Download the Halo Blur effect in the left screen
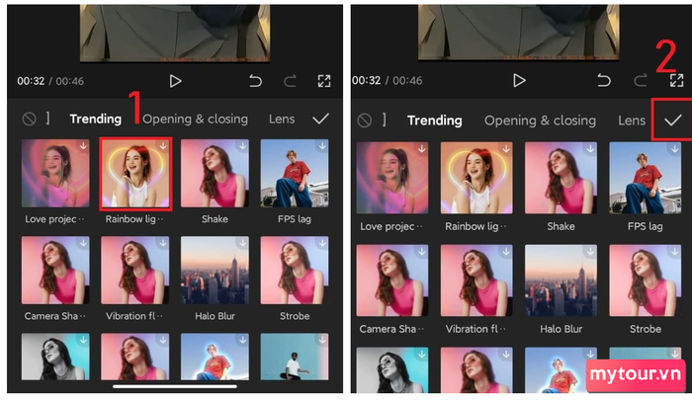Viewport: 692px width, 400px height. 243,243
